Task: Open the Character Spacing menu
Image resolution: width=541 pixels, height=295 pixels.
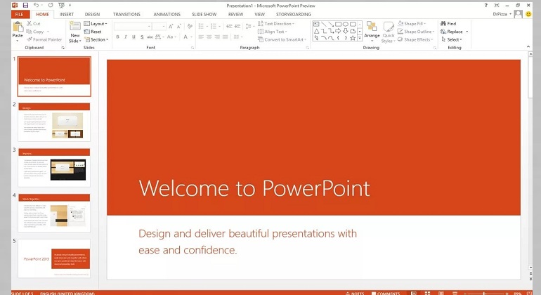Action: click(x=159, y=37)
